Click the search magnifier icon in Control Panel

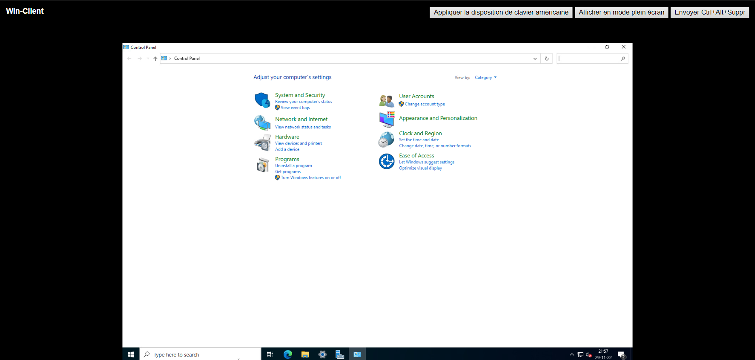(623, 59)
